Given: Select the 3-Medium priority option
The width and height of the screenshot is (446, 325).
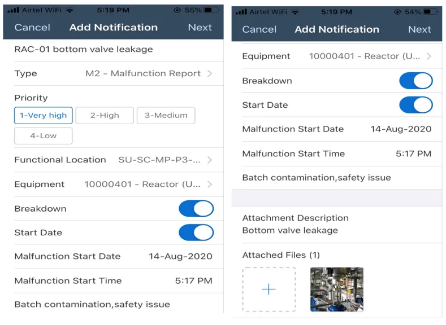Looking at the screenshot, I should [166, 116].
